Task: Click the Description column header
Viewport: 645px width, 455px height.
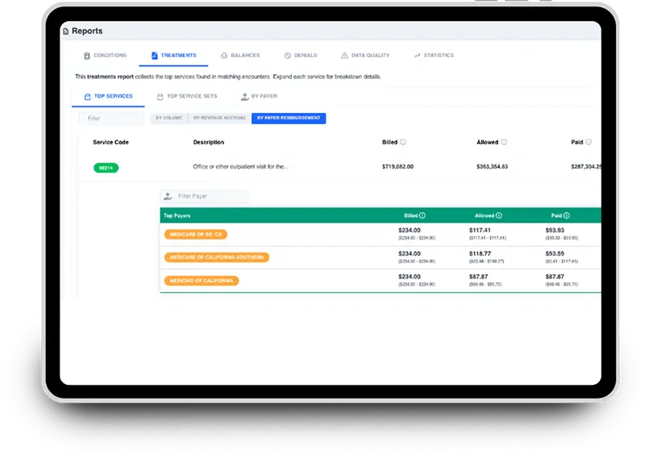Action: pos(209,143)
